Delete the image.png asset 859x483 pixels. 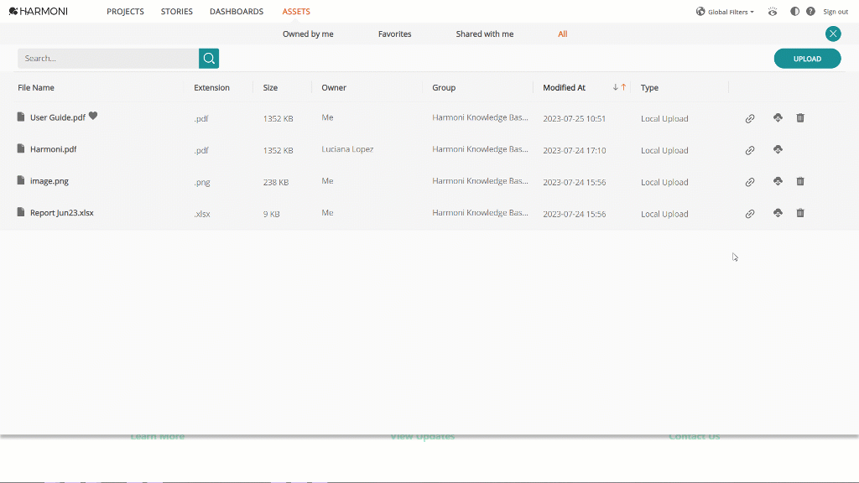(800, 181)
